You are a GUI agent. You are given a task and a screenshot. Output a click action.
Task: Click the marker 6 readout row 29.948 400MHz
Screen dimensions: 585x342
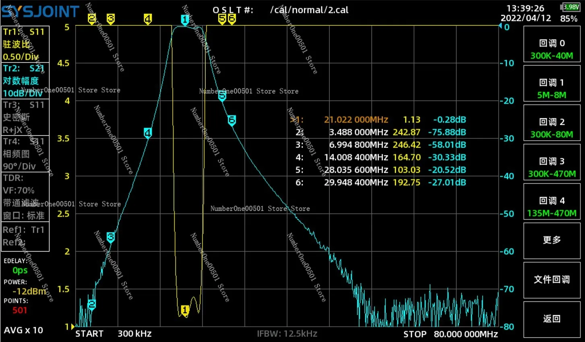(380, 182)
